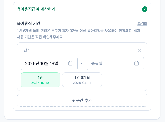Screen dimensions: 165x122
Task: Click the 육아휴직 기간 heading
Action: coord(29,23)
